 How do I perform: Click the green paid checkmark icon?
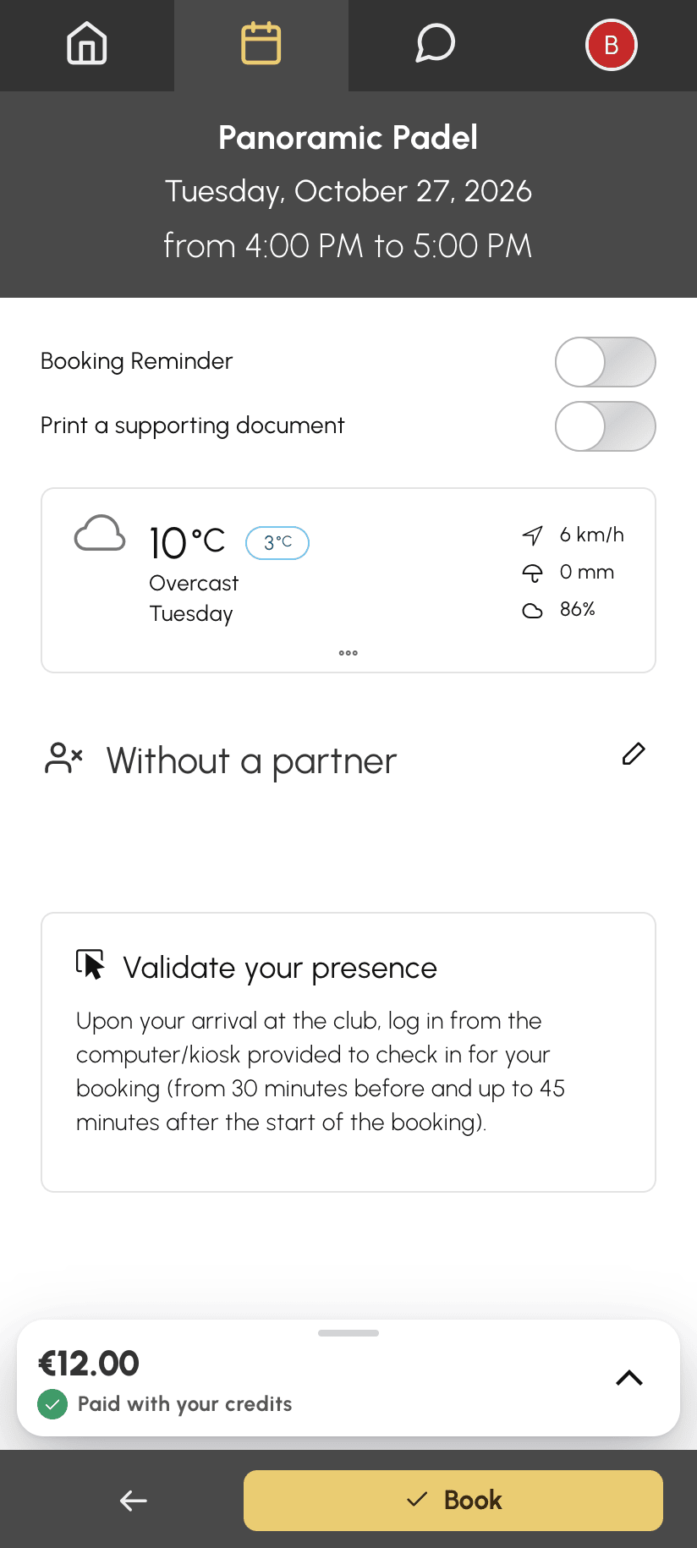coord(52,1405)
